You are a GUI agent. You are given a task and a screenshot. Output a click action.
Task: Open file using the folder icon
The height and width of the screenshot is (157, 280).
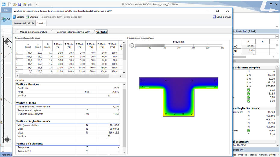[x=14, y=5]
